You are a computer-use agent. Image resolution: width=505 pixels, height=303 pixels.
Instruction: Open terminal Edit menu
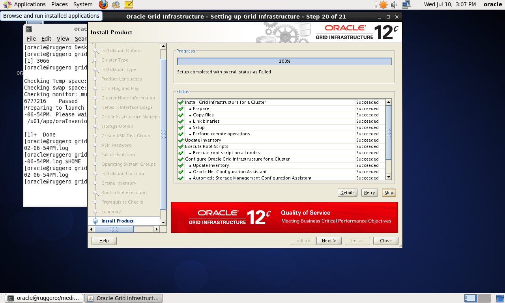coord(46,39)
